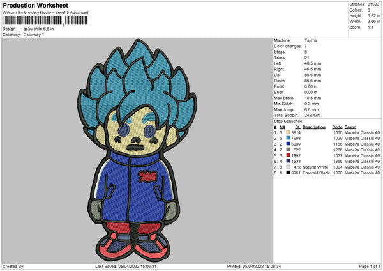Click the Code column header
Image resolution: width=383 pixels, height=271 pixels.
pos(337,127)
